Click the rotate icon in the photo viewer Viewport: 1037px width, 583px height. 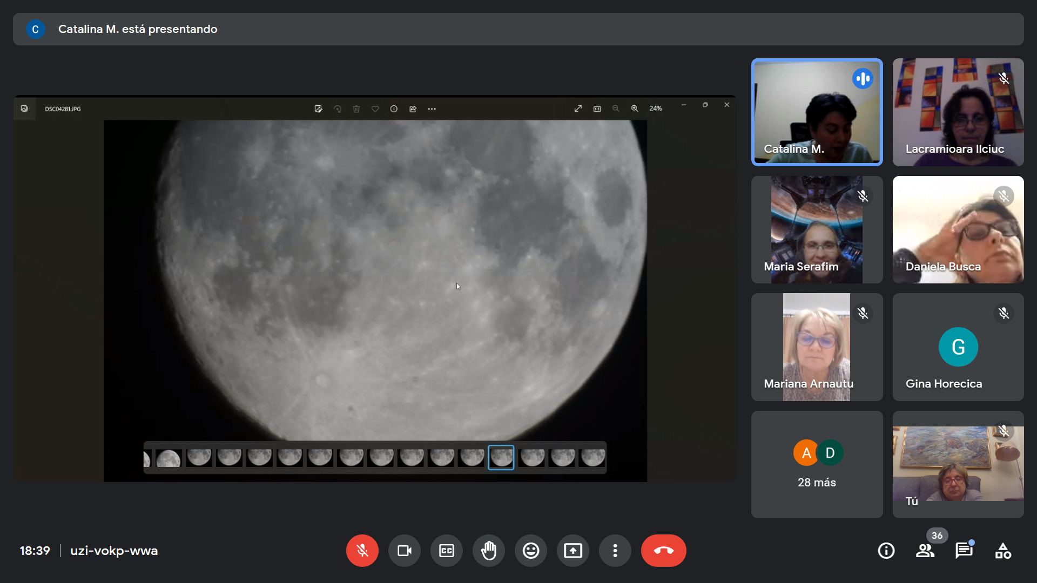point(338,109)
